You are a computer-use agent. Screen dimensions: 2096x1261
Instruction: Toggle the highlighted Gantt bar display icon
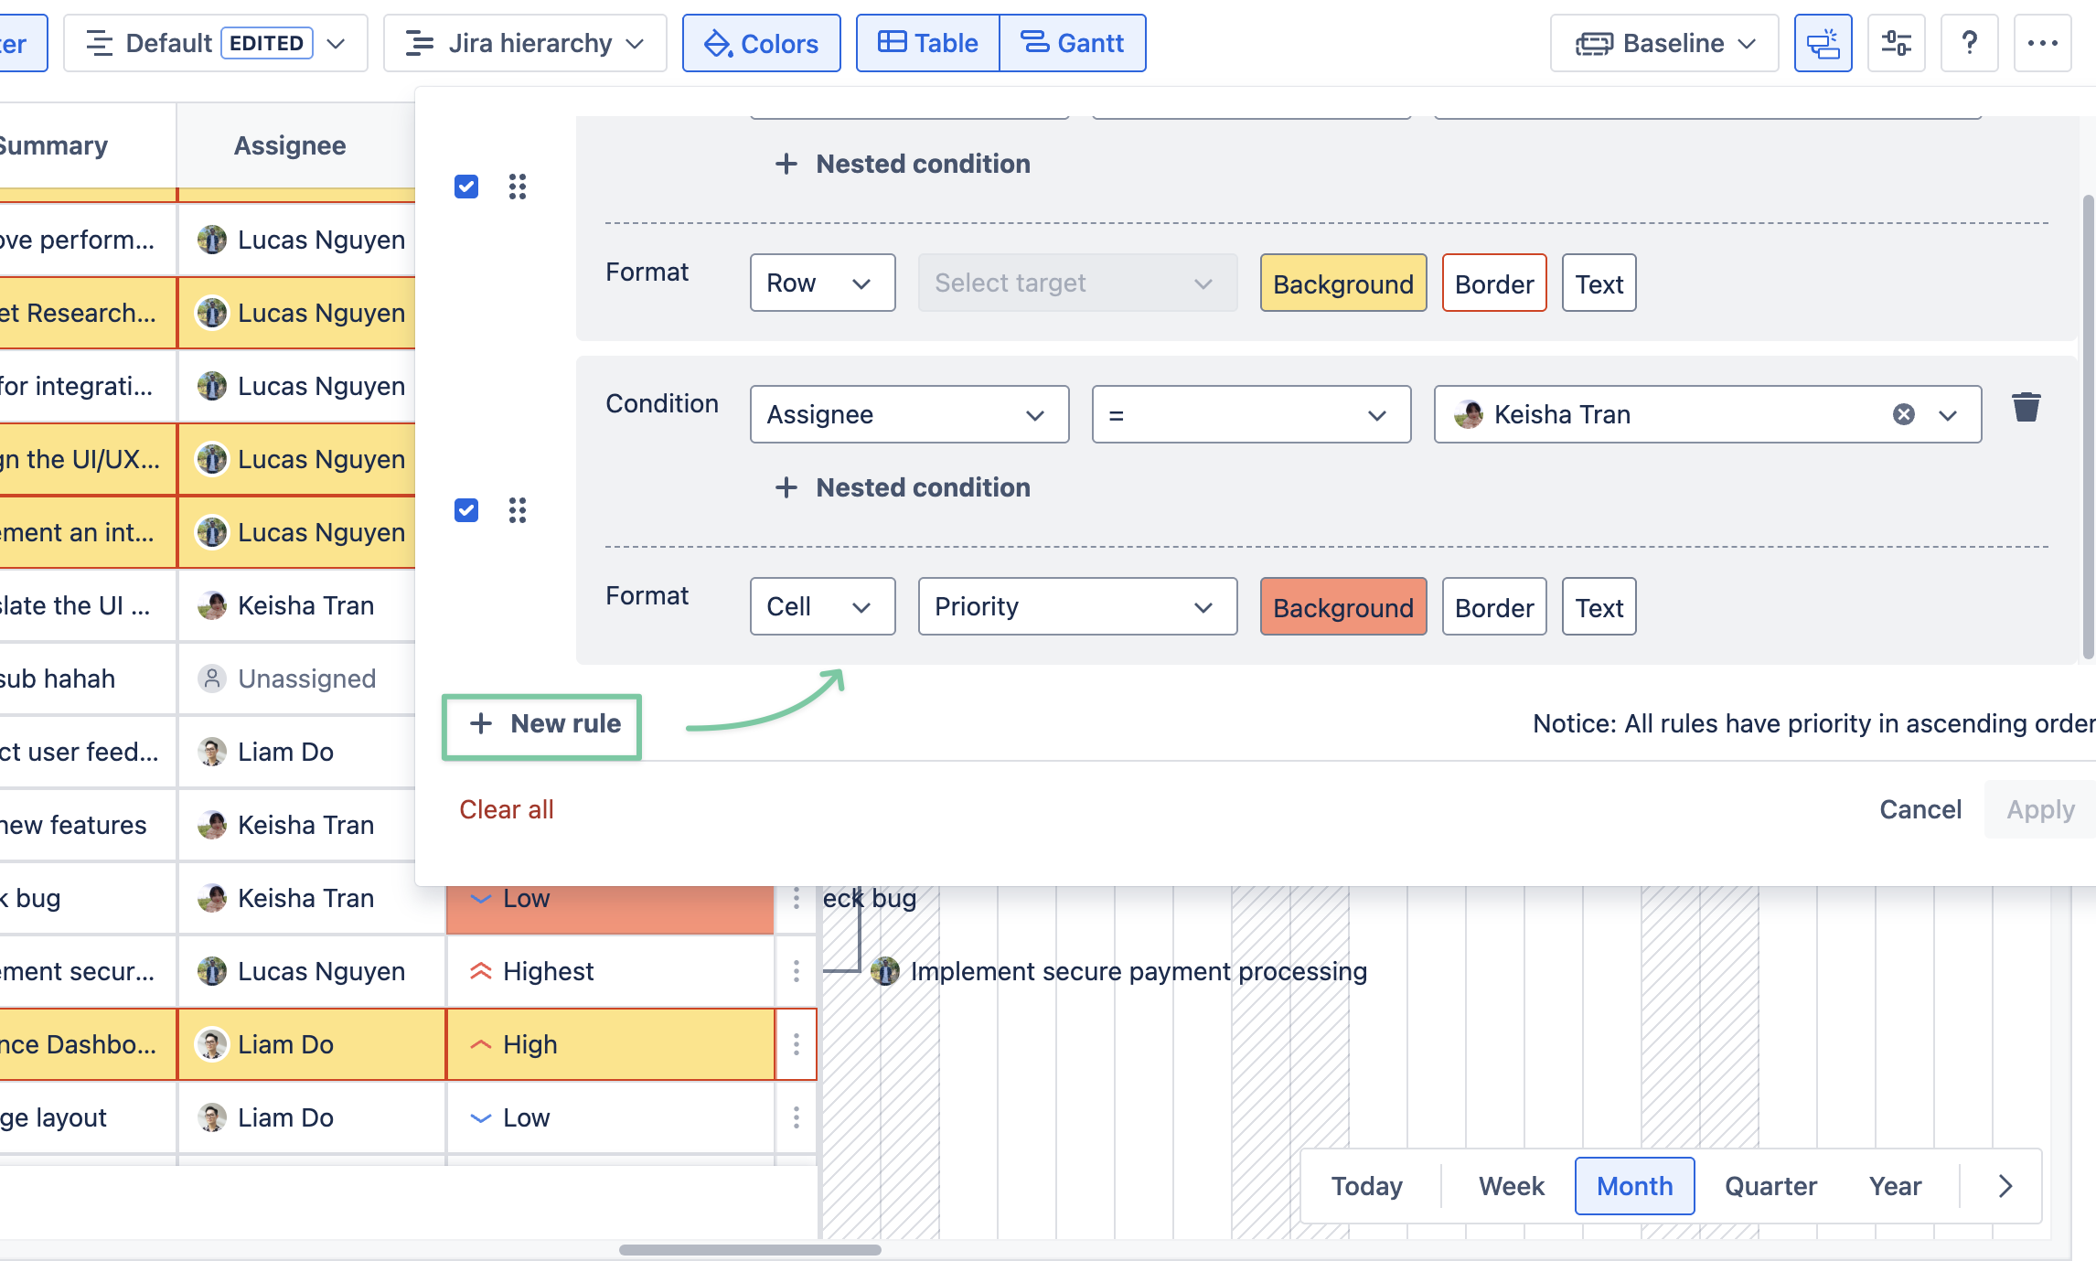[x=1823, y=43]
